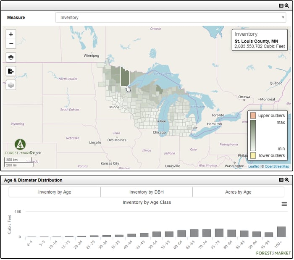Switch to Inventory by Age tab
The image size is (294, 260).
tap(55, 192)
